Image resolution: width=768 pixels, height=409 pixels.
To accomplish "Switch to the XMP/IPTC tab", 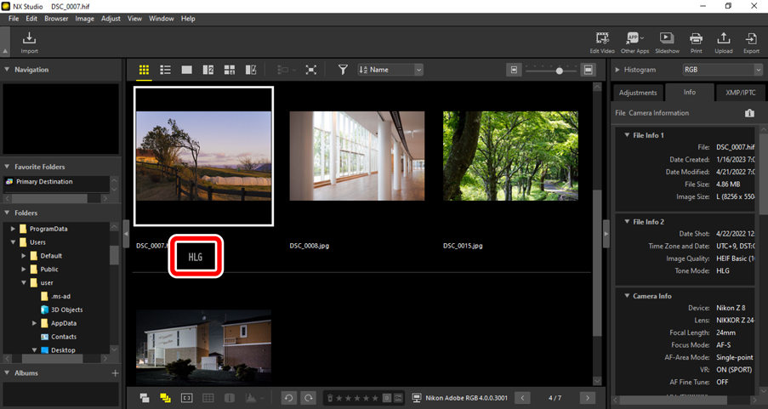I will (x=740, y=93).
